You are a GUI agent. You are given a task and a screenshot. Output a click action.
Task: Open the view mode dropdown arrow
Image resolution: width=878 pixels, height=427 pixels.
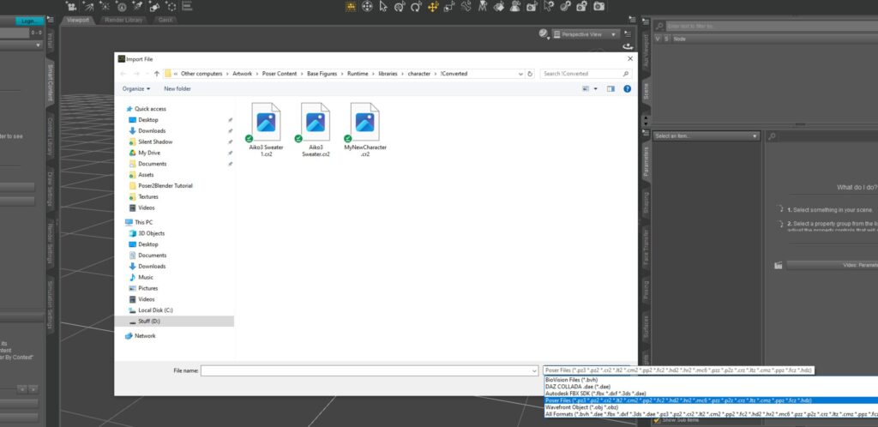point(596,88)
